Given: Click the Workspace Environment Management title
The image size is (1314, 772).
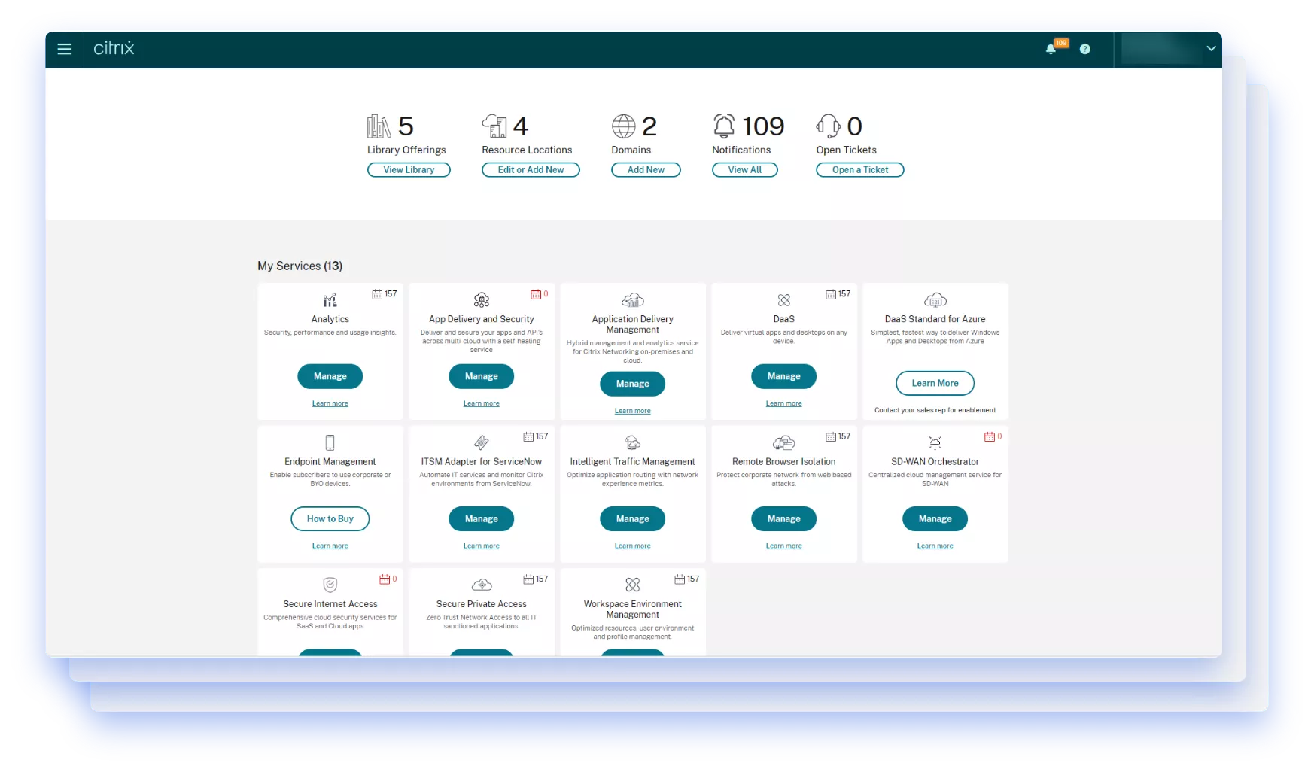Looking at the screenshot, I should coord(633,609).
